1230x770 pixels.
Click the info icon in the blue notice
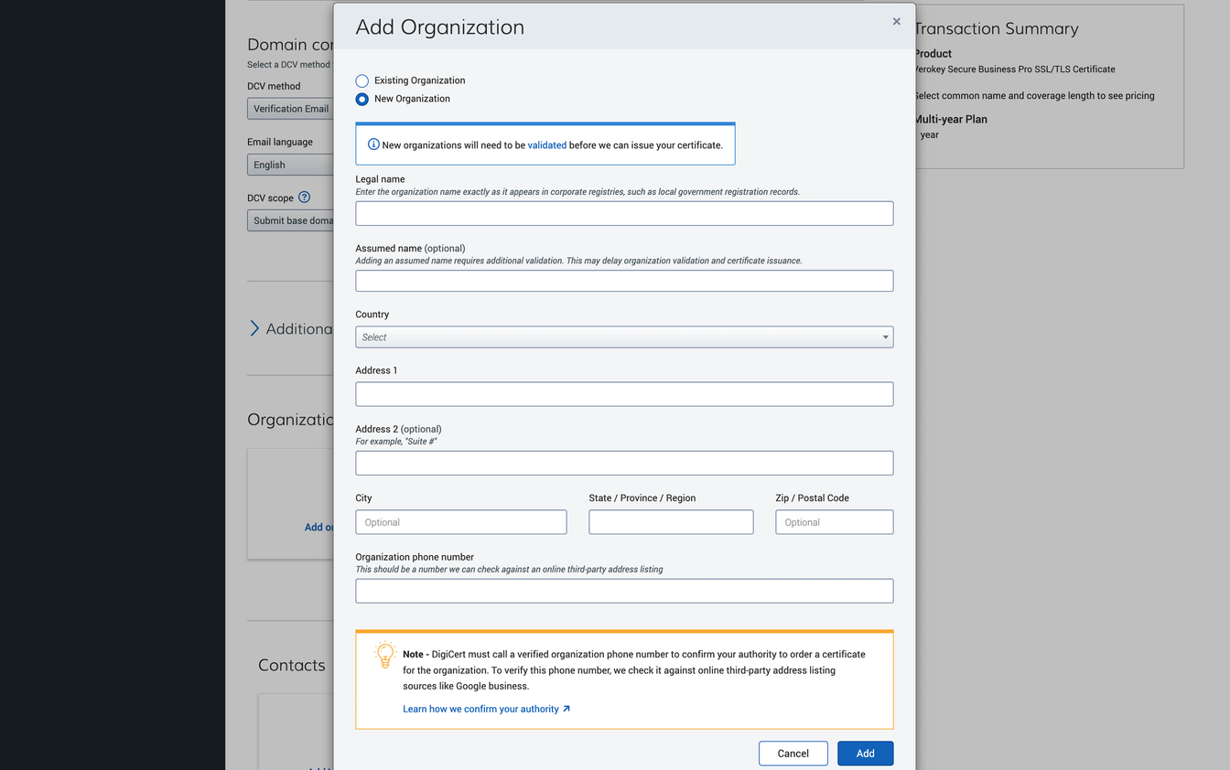tap(372, 144)
